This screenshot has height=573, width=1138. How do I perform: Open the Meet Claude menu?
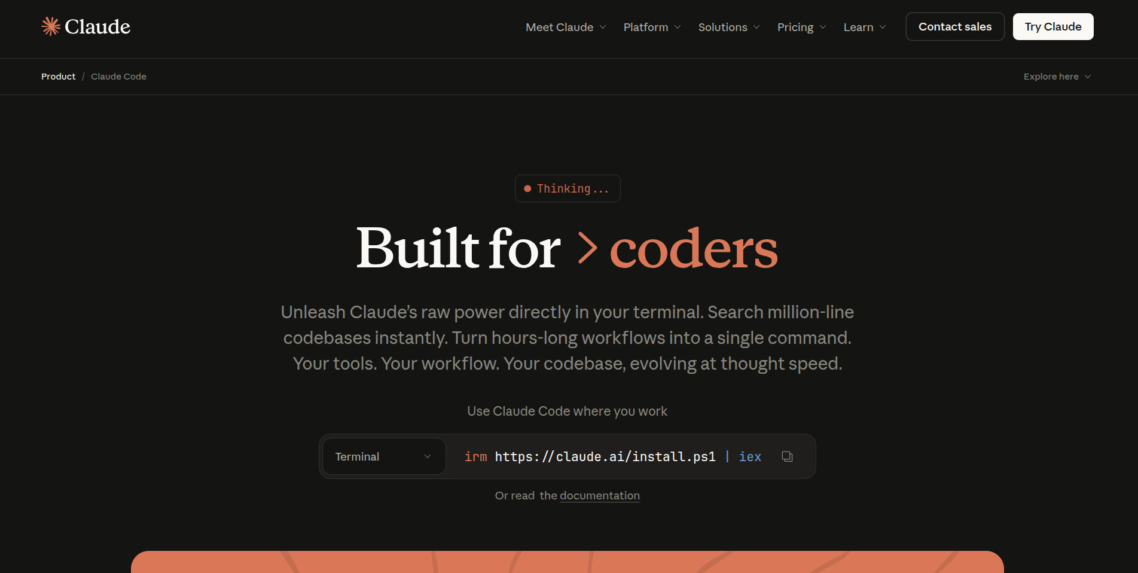click(565, 27)
